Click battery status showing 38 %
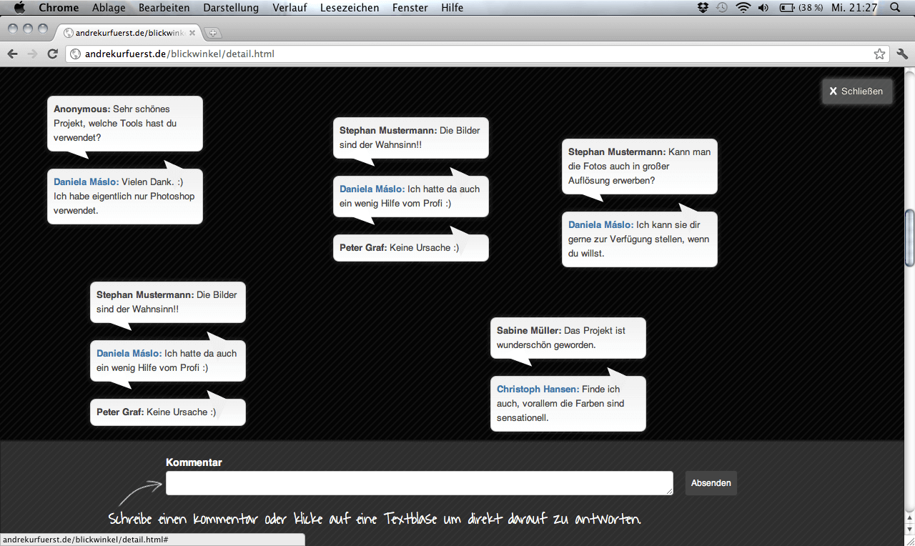This screenshot has width=915, height=546. (x=801, y=8)
